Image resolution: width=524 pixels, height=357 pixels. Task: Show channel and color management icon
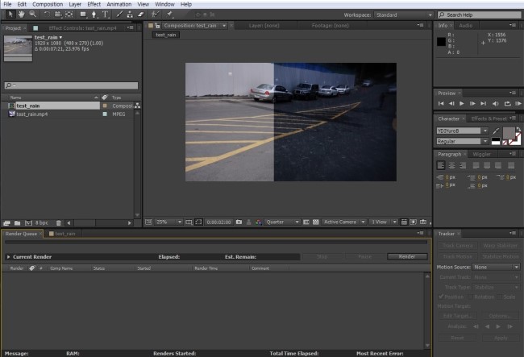coord(258,222)
